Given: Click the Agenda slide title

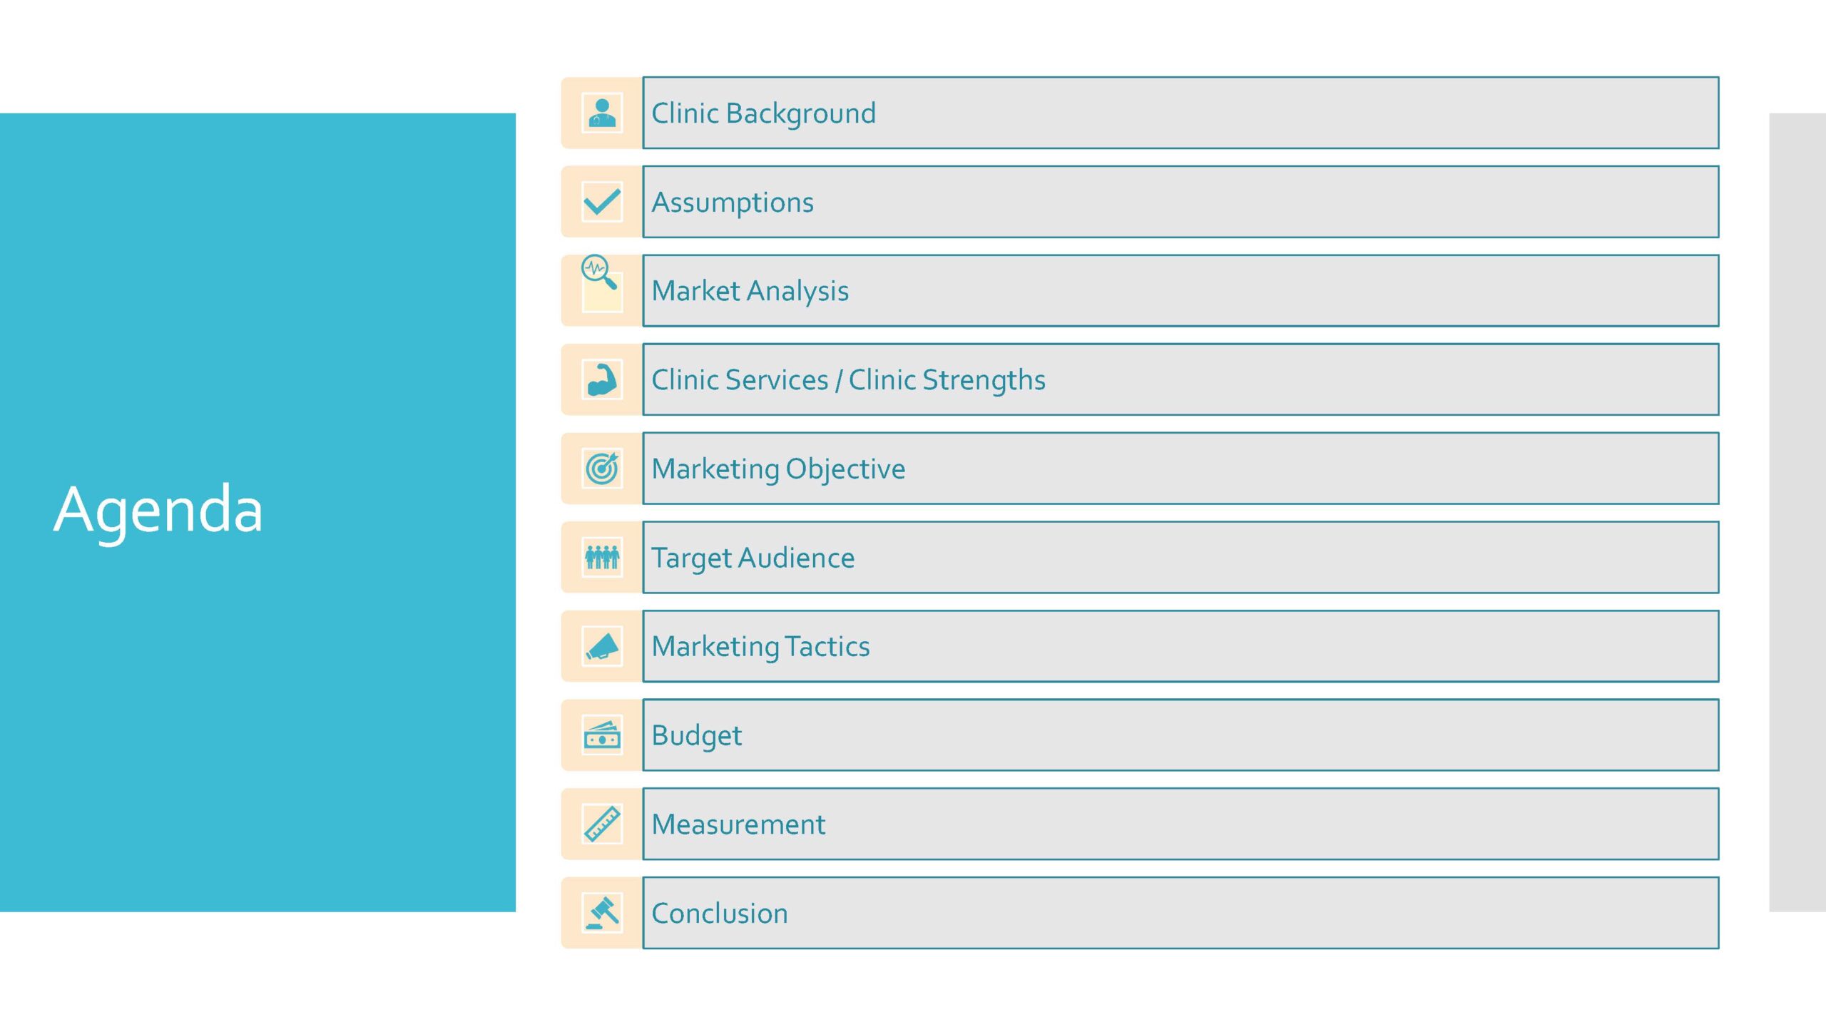Looking at the screenshot, I should click(x=158, y=509).
